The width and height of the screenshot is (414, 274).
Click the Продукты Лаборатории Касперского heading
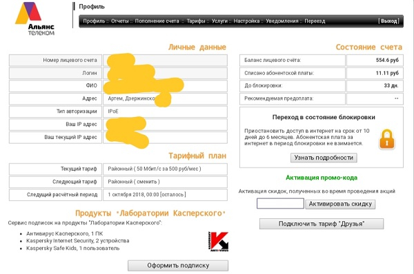tap(150, 213)
